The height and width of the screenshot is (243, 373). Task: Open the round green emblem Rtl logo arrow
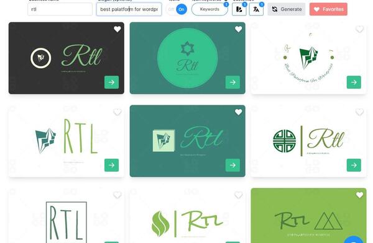[354, 165]
